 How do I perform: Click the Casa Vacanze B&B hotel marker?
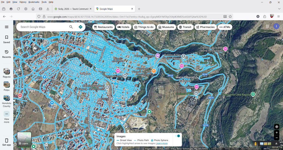225,49
